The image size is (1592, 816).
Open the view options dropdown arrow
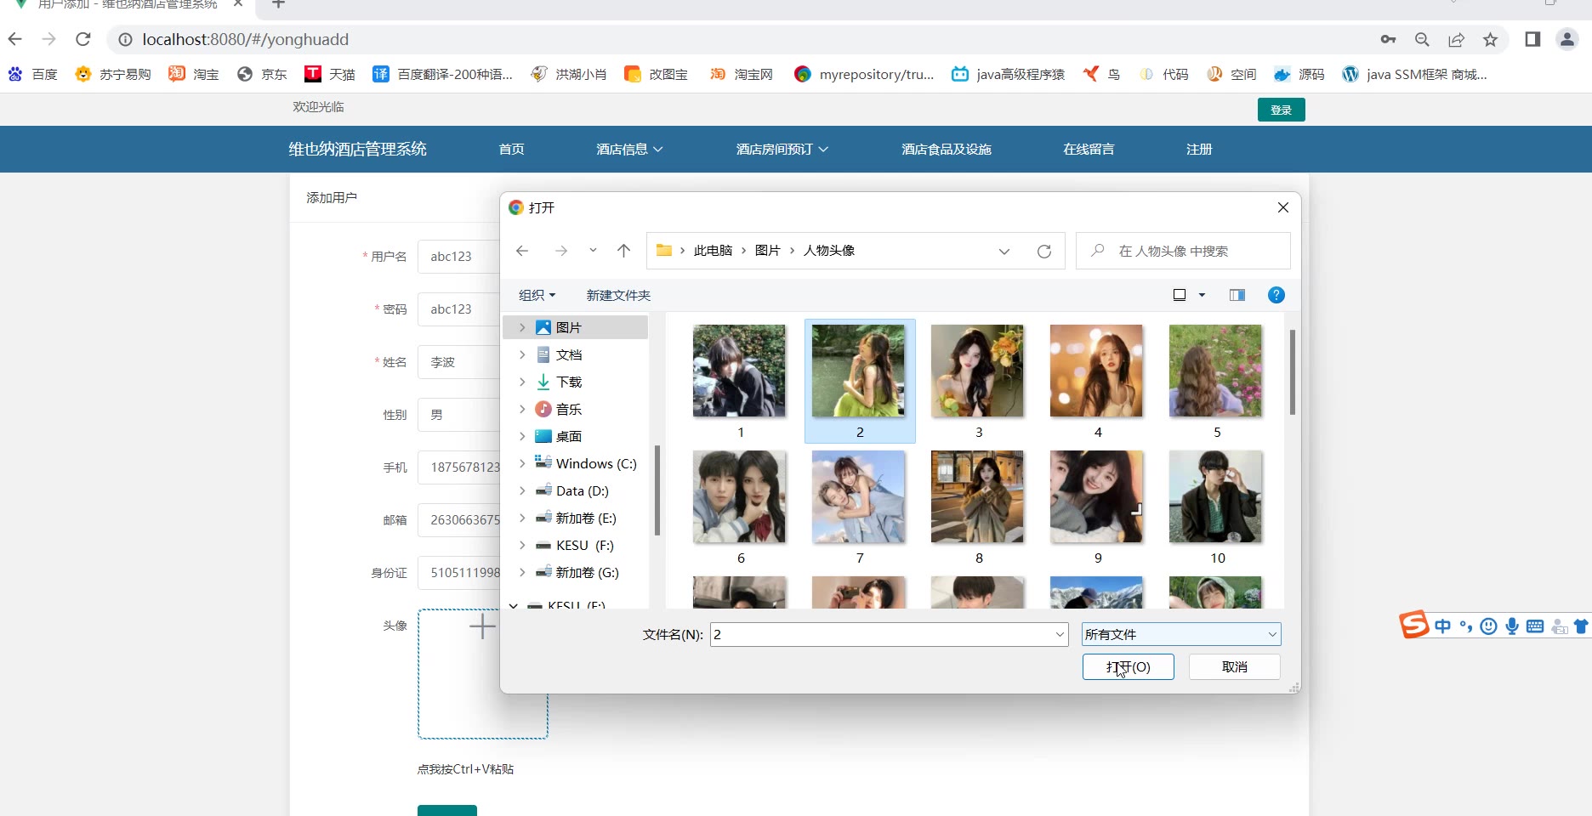tap(1202, 295)
